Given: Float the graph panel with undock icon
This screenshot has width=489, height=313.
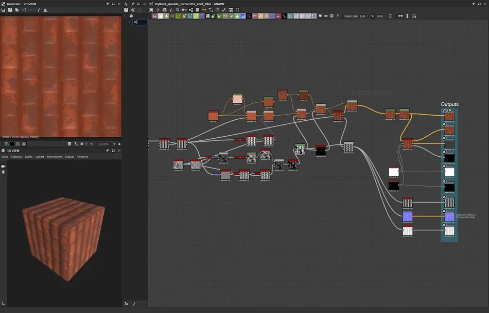Looking at the screenshot, I should tap(479, 4).
